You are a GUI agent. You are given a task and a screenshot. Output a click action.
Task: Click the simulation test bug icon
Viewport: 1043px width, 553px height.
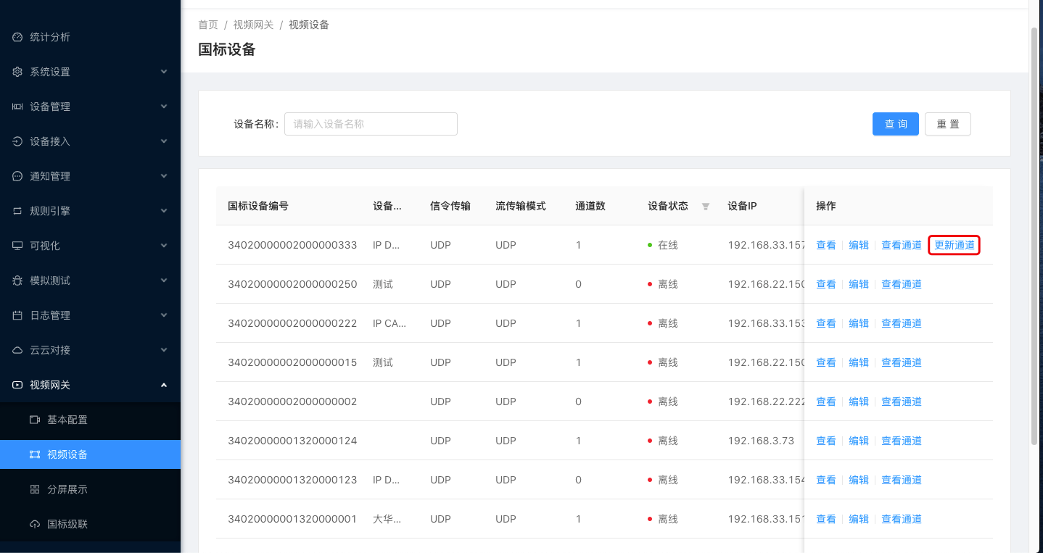[17, 280]
